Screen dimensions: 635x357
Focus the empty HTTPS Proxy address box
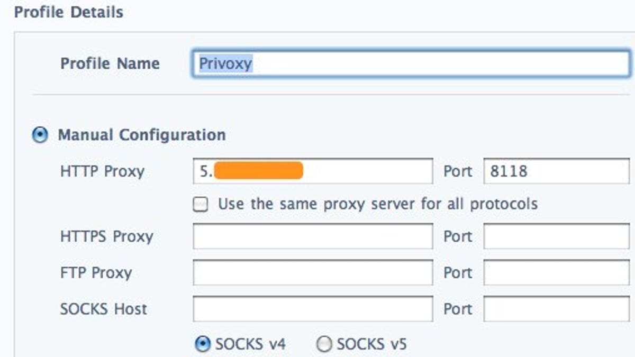pyautogui.click(x=313, y=236)
